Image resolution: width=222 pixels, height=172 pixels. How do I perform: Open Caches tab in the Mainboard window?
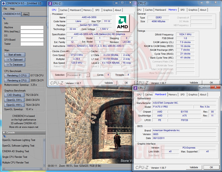149,94
